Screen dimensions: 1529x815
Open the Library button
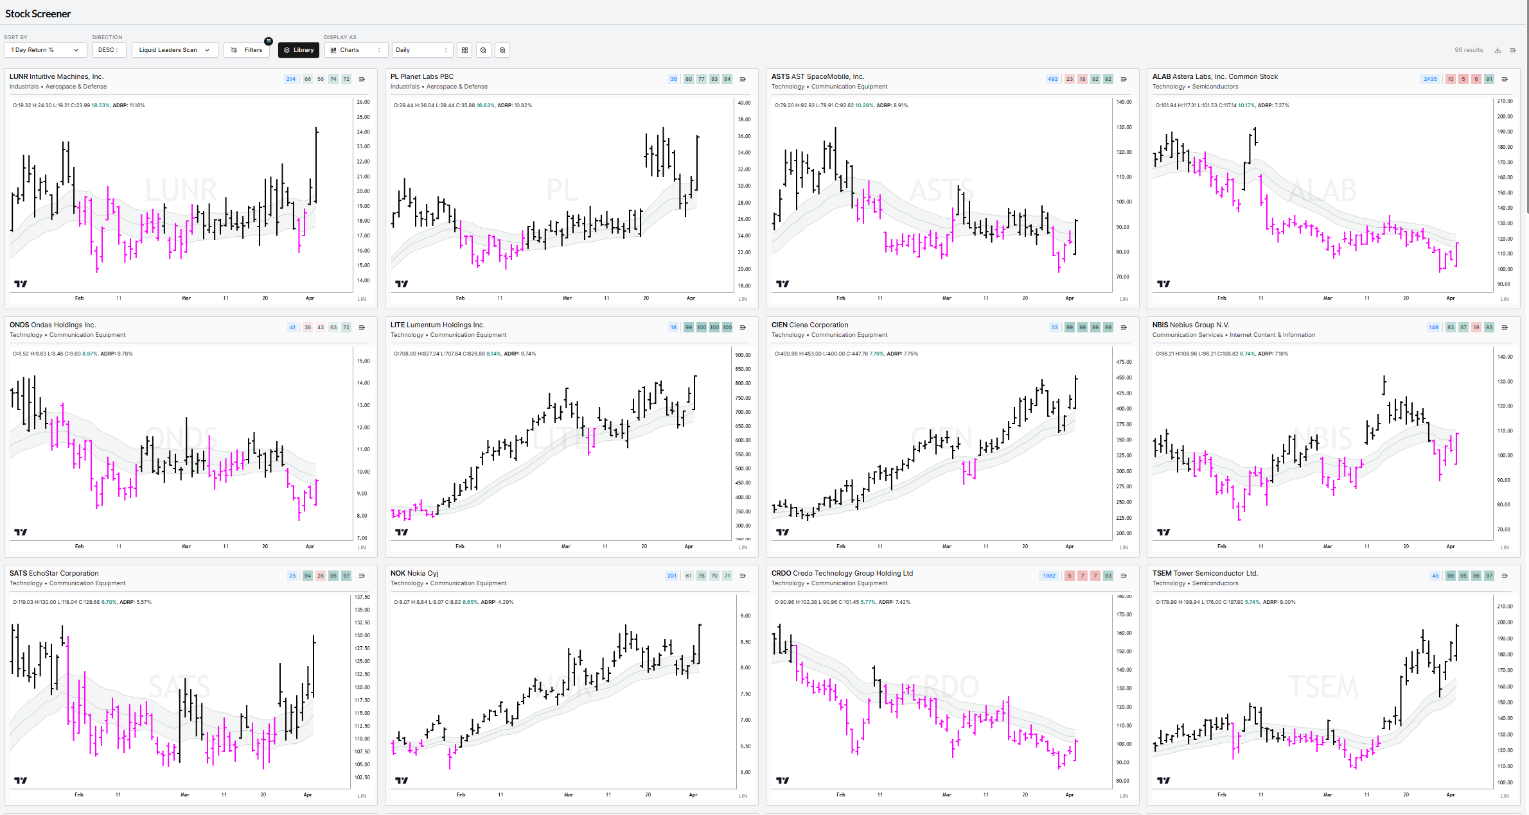[x=298, y=50]
